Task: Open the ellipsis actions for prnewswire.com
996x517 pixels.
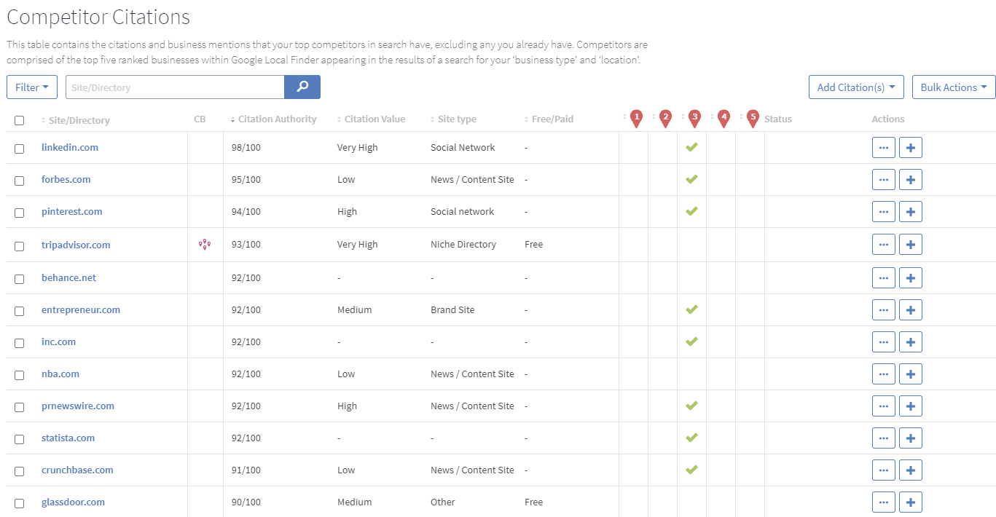Action: point(883,406)
